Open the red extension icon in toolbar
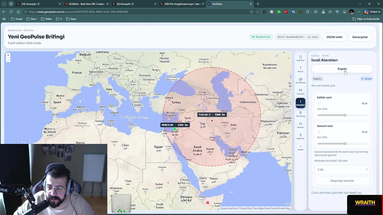The height and width of the screenshot is (215, 383). coord(286,12)
